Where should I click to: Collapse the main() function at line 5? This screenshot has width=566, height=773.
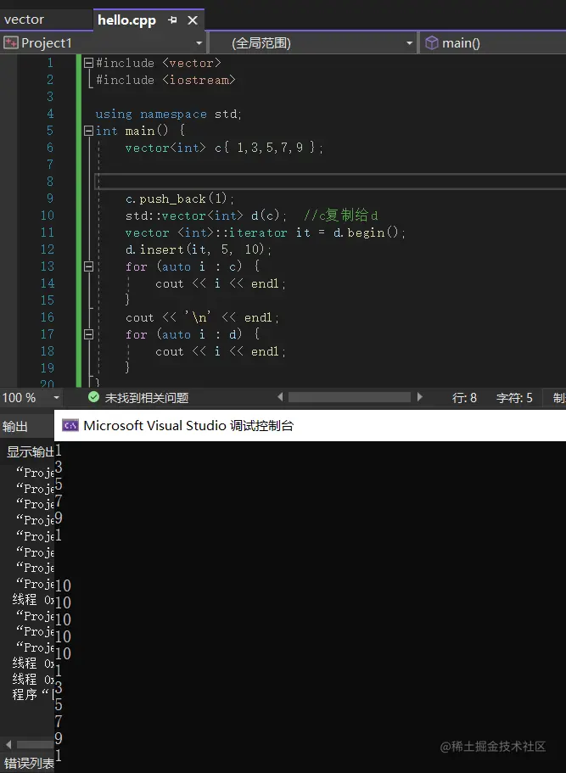[x=89, y=131]
